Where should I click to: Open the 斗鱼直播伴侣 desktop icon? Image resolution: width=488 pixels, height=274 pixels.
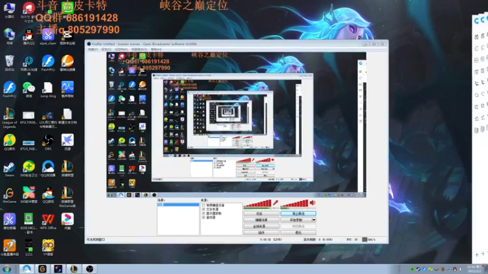click(9, 248)
